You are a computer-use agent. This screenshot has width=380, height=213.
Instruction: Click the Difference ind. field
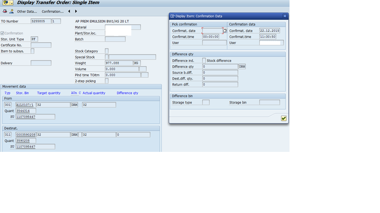coord(204,61)
